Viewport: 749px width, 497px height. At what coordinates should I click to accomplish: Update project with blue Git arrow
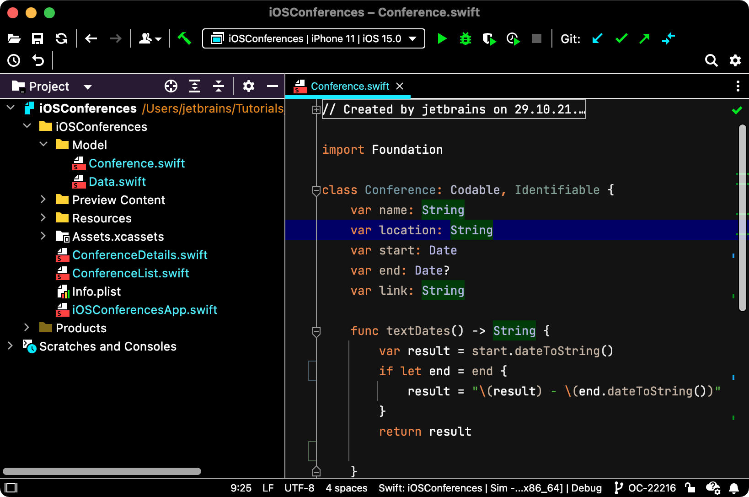coord(597,39)
